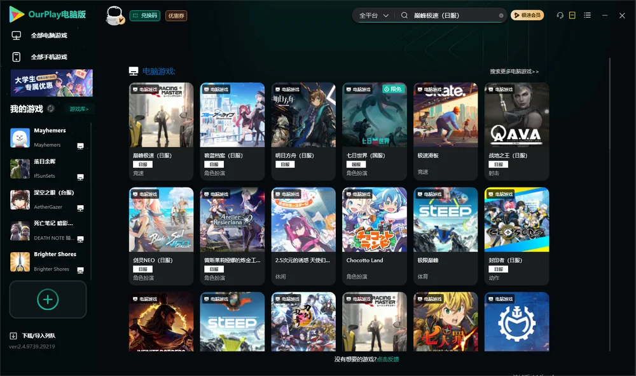Open 碧蓝档案 (日服) game card
This screenshot has width=636, height=376.
232,131
